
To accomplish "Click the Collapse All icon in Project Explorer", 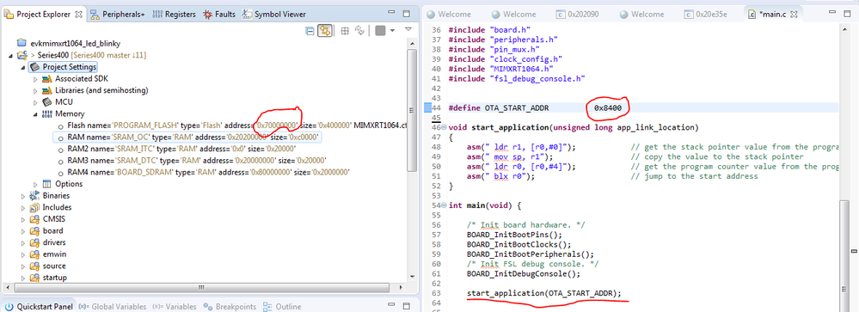I will (310, 31).
